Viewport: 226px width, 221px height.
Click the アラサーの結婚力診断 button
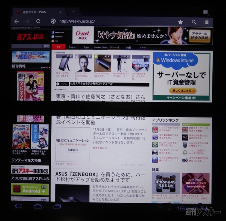[x=200, y=36]
